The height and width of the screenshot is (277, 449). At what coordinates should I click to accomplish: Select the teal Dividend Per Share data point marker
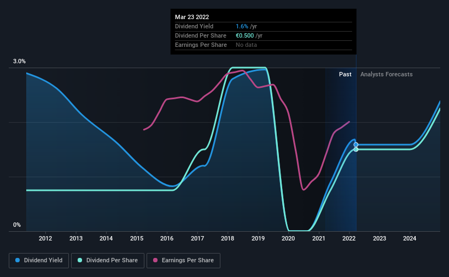(x=356, y=149)
